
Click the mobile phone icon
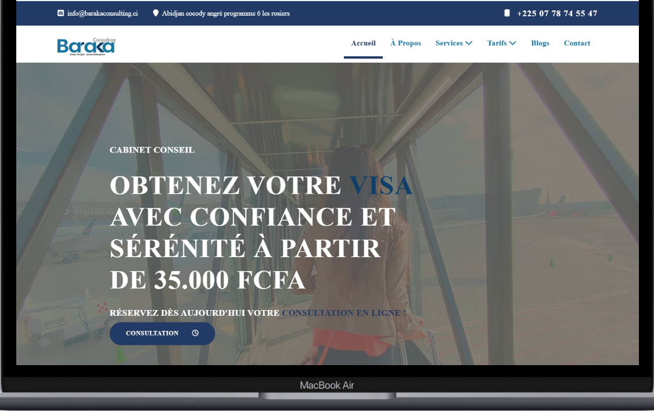coord(507,13)
